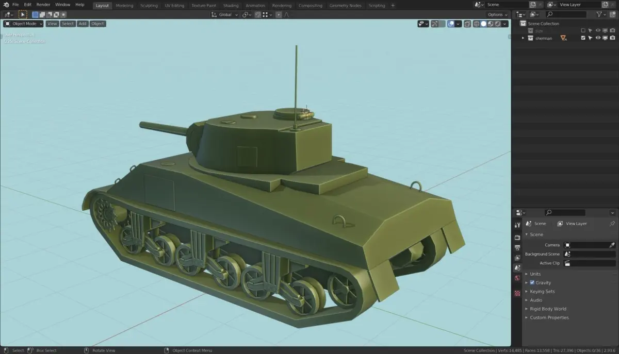619x354 pixels.
Task: Click the Scene name field in the top bar
Action: pyautogui.click(x=507, y=5)
